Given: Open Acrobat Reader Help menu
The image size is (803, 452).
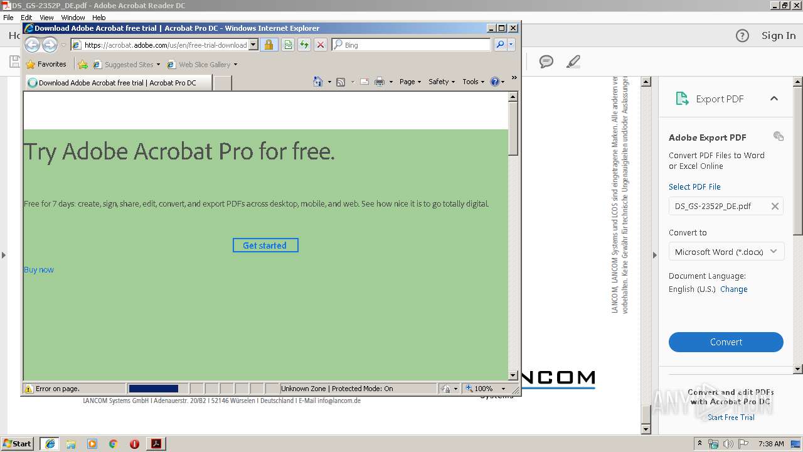Looking at the screenshot, I should click(99, 18).
